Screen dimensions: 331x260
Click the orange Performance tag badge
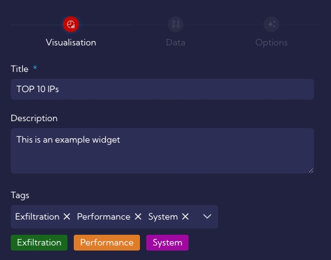pyautogui.click(x=107, y=243)
